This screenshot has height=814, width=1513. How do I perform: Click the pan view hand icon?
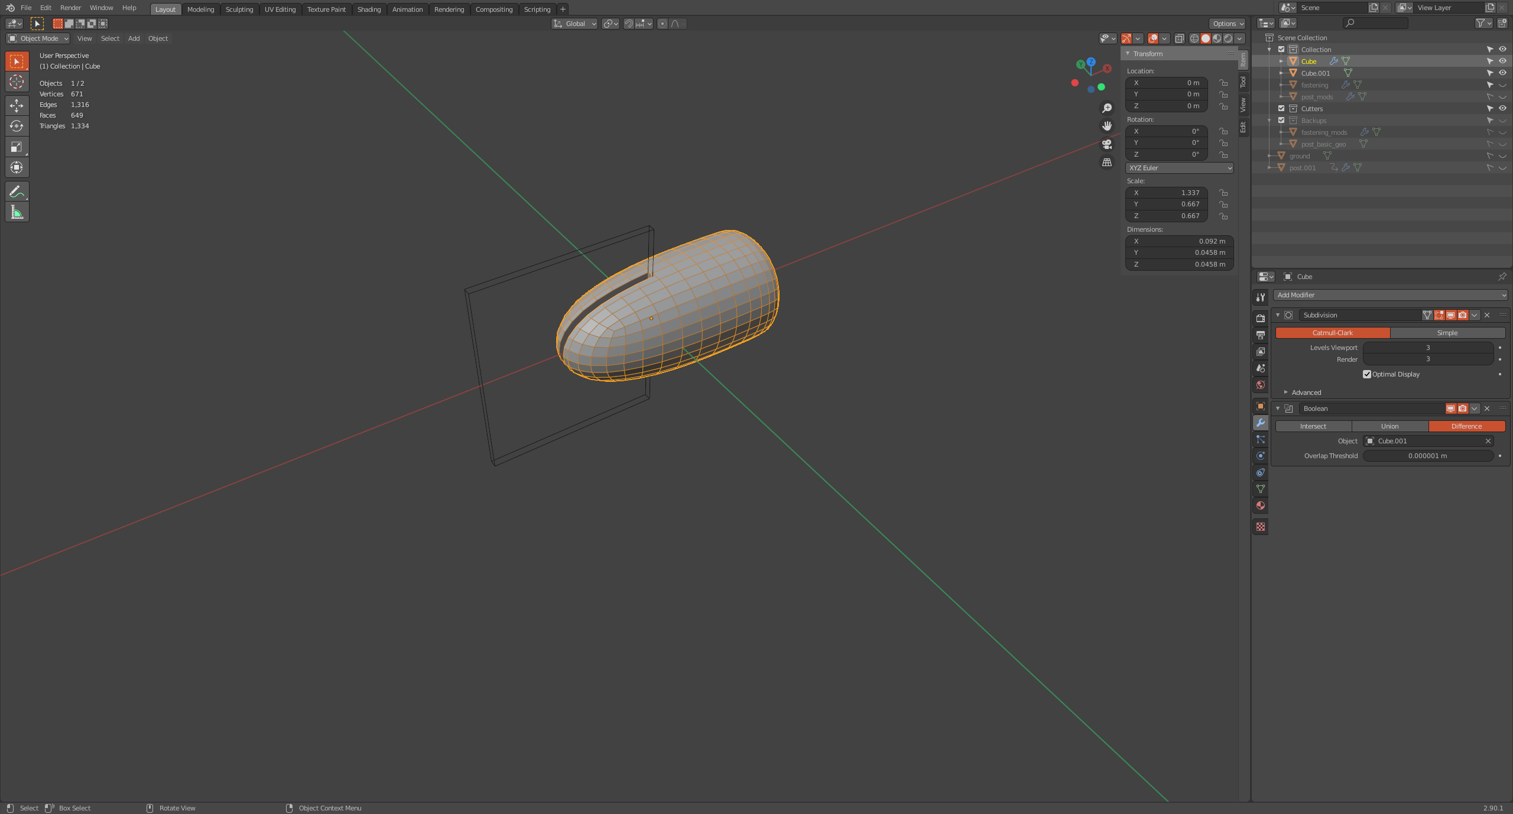pyautogui.click(x=1107, y=126)
